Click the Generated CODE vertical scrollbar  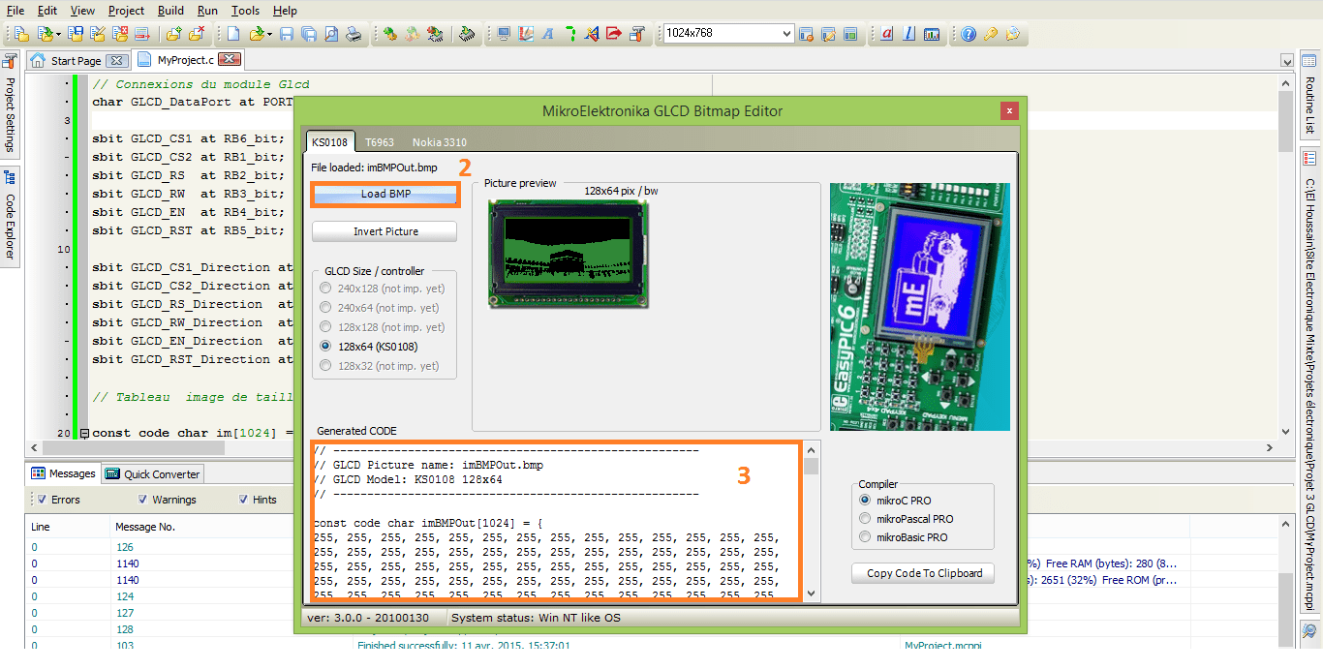[811, 523]
